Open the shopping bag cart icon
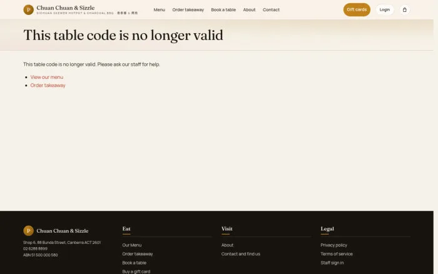The image size is (438, 274). coord(404,10)
